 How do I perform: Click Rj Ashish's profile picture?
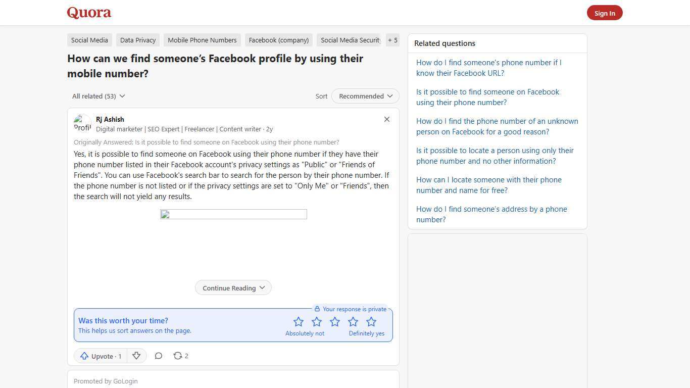click(x=82, y=123)
